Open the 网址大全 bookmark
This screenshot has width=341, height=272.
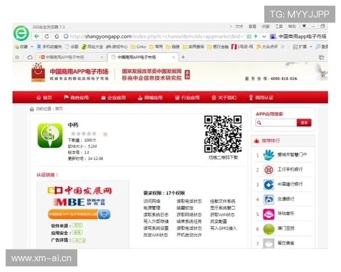(x=92, y=46)
